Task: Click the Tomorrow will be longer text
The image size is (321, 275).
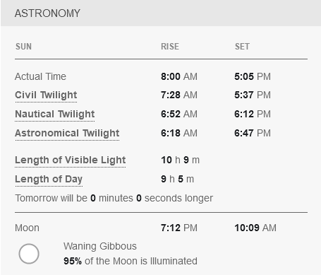Action: point(114,198)
